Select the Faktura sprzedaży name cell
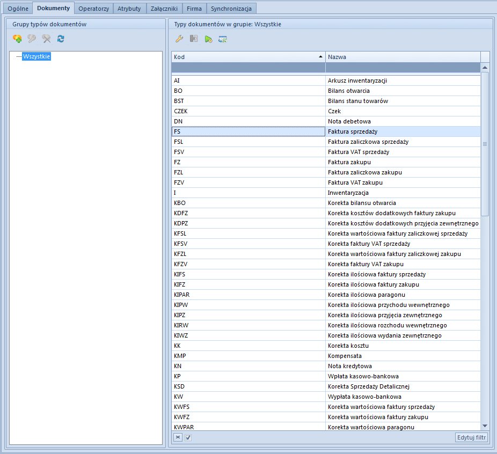This screenshot has height=454, width=497. point(403,131)
